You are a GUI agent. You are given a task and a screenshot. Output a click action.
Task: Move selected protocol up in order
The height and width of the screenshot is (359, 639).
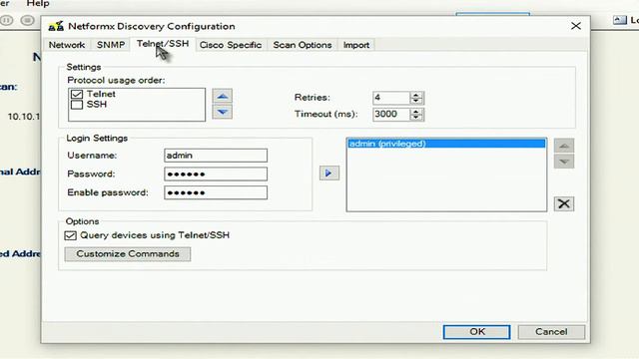point(222,96)
